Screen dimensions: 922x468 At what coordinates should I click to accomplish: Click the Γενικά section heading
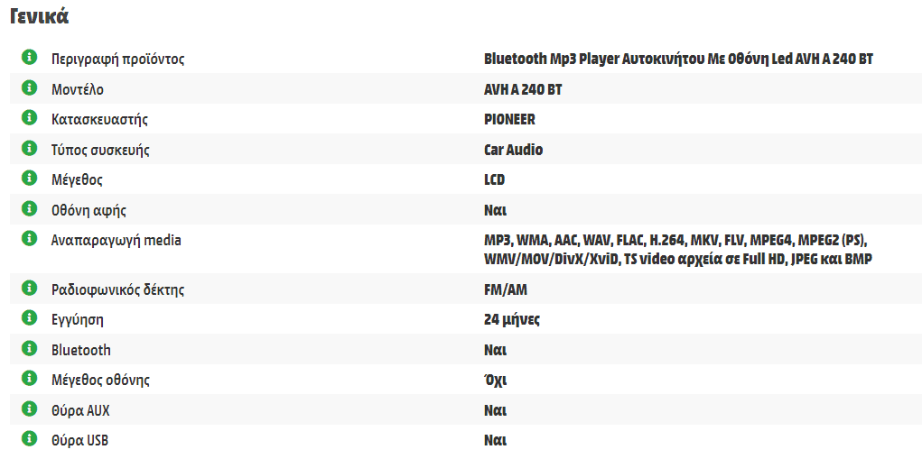40,16
